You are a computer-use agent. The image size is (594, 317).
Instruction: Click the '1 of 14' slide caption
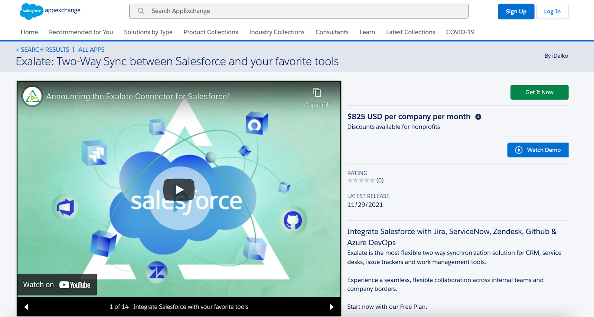coord(179,307)
